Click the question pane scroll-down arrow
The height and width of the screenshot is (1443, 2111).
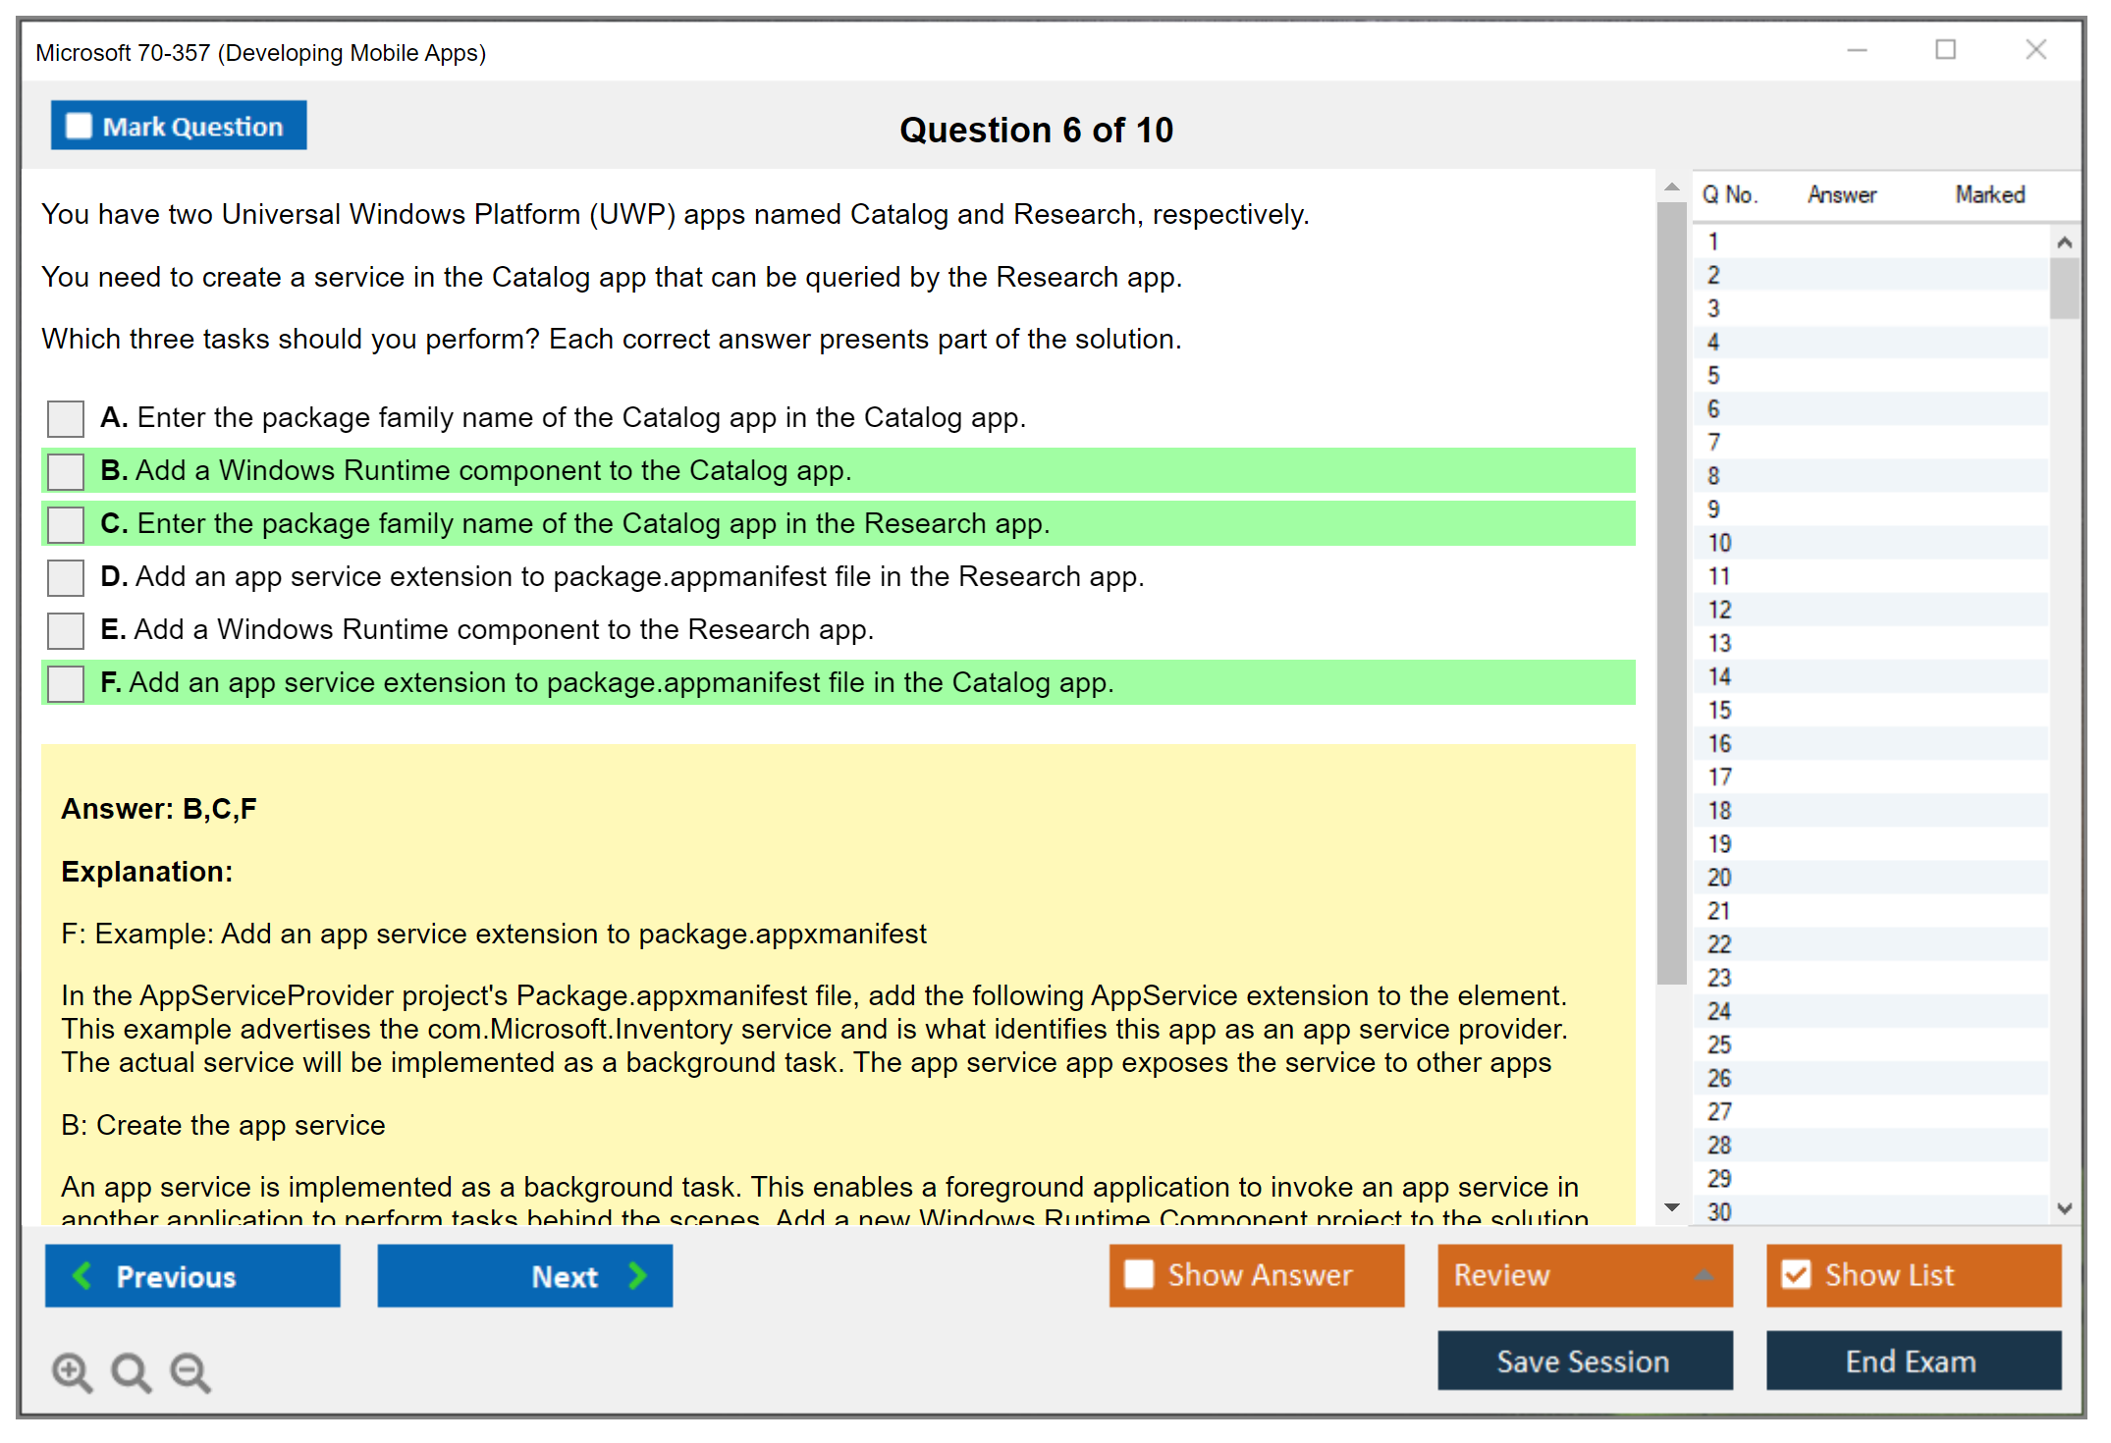pos(1671,1207)
